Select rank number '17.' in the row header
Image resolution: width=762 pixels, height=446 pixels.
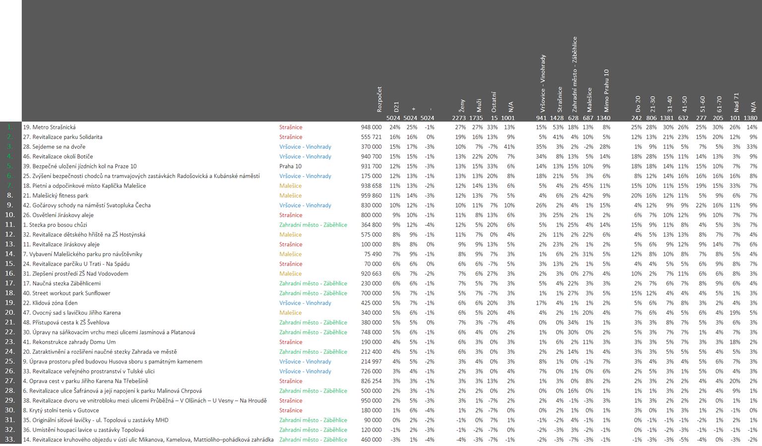(9, 283)
